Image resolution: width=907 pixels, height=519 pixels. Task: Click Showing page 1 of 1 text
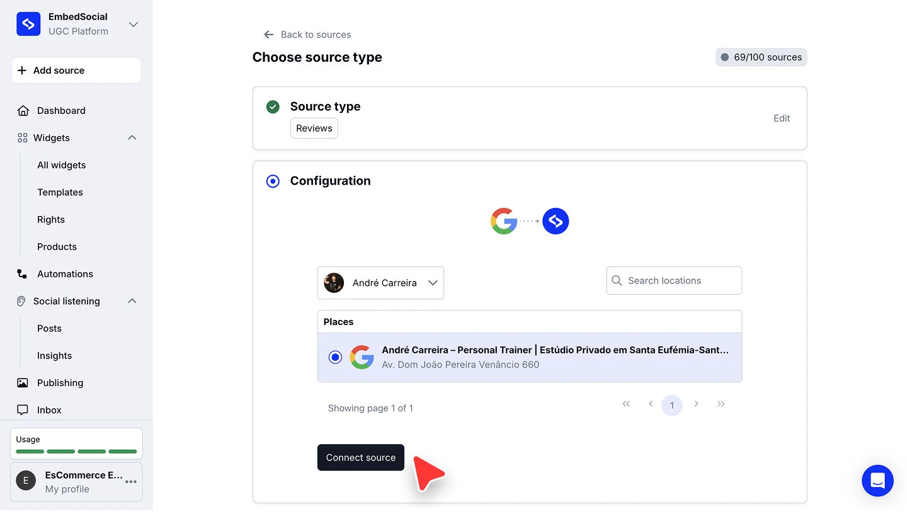click(370, 408)
